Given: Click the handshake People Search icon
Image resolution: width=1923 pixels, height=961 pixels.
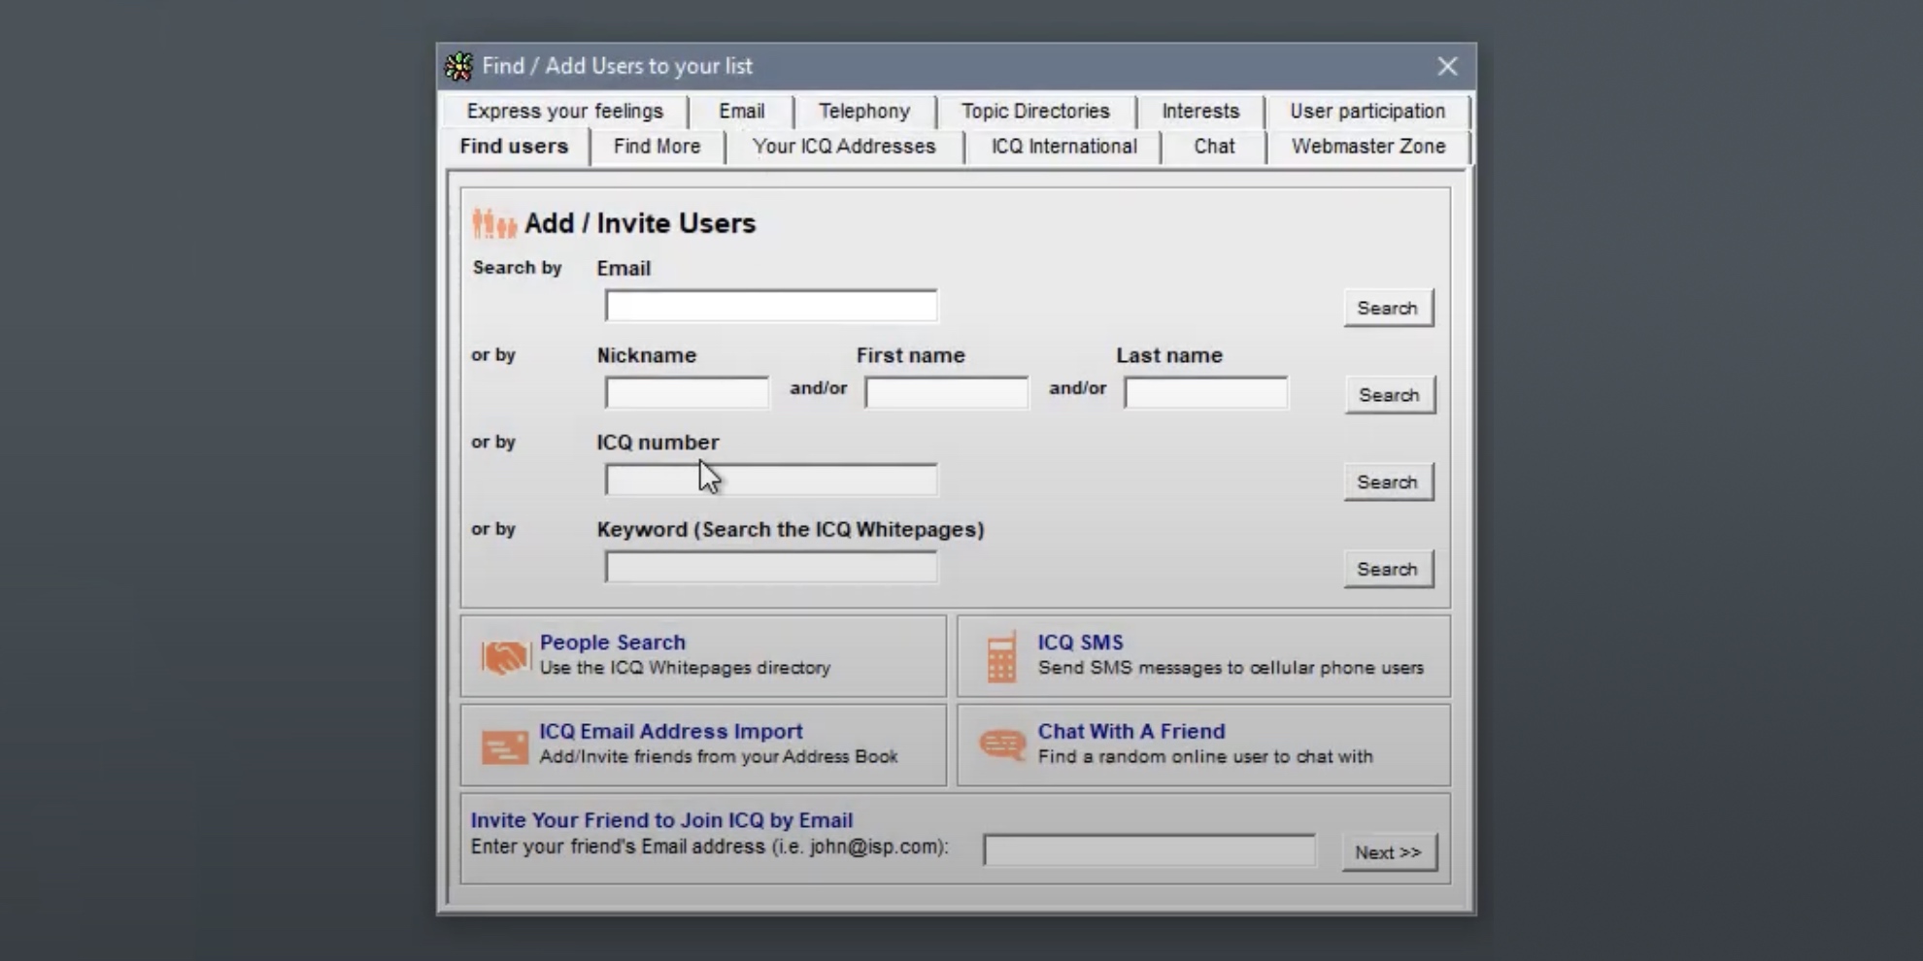Looking at the screenshot, I should (x=505, y=657).
